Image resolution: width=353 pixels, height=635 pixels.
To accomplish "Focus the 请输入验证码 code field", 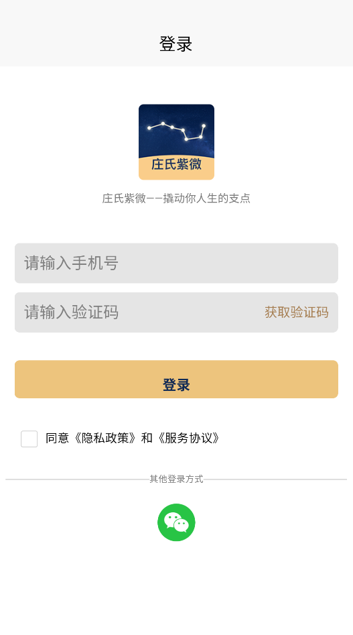I will tap(137, 312).
